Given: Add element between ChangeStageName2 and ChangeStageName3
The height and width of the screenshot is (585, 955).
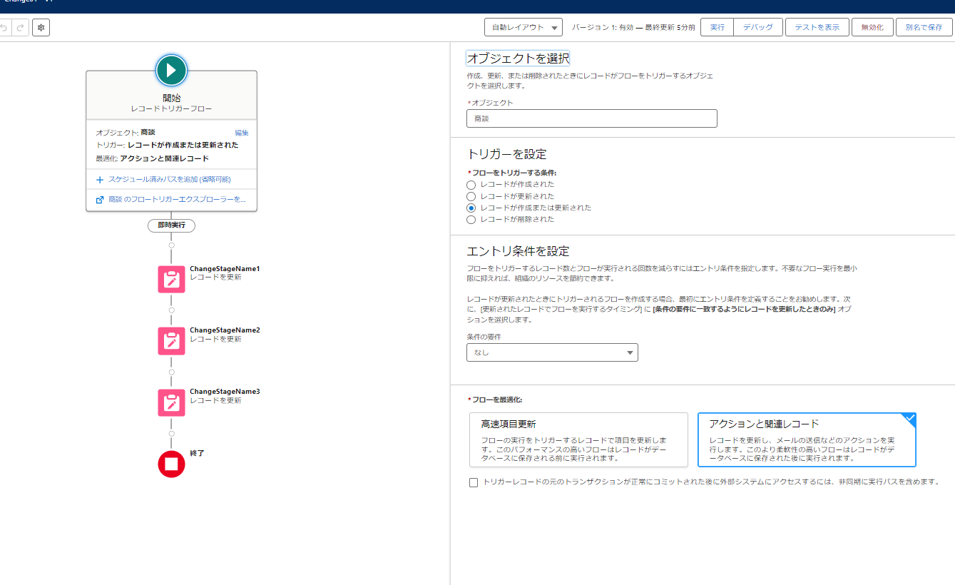Looking at the screenshot, I should (171, 372).
